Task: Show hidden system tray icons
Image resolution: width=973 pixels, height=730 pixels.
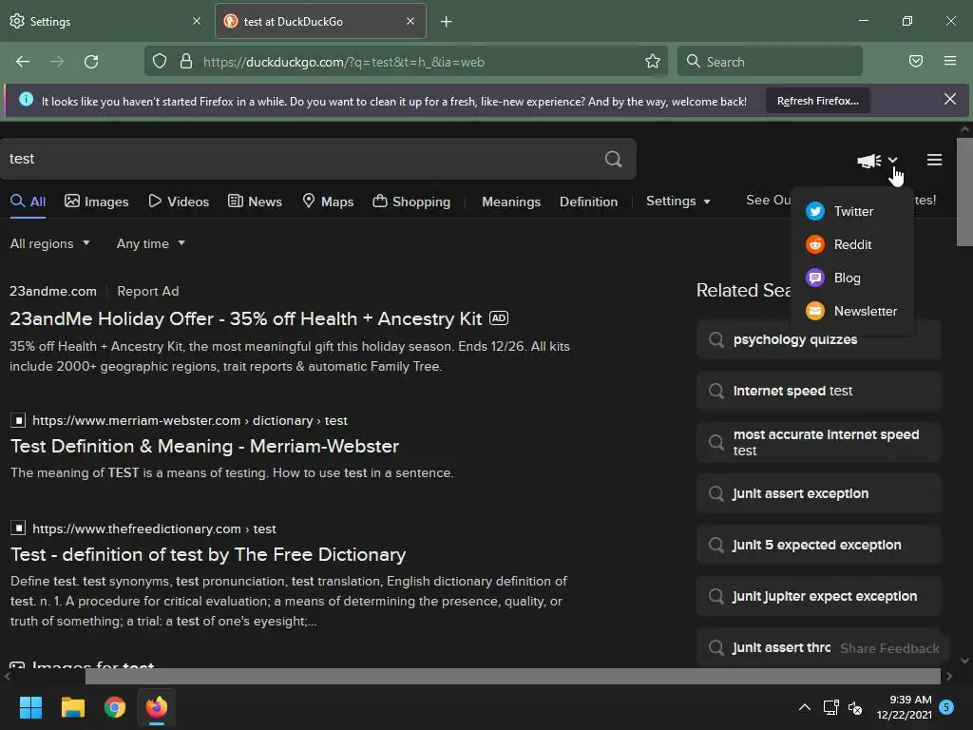Action: (804, 707)
